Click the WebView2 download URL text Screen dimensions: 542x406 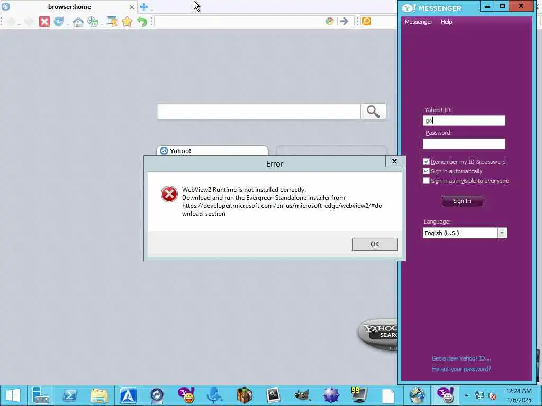[282, 209]
